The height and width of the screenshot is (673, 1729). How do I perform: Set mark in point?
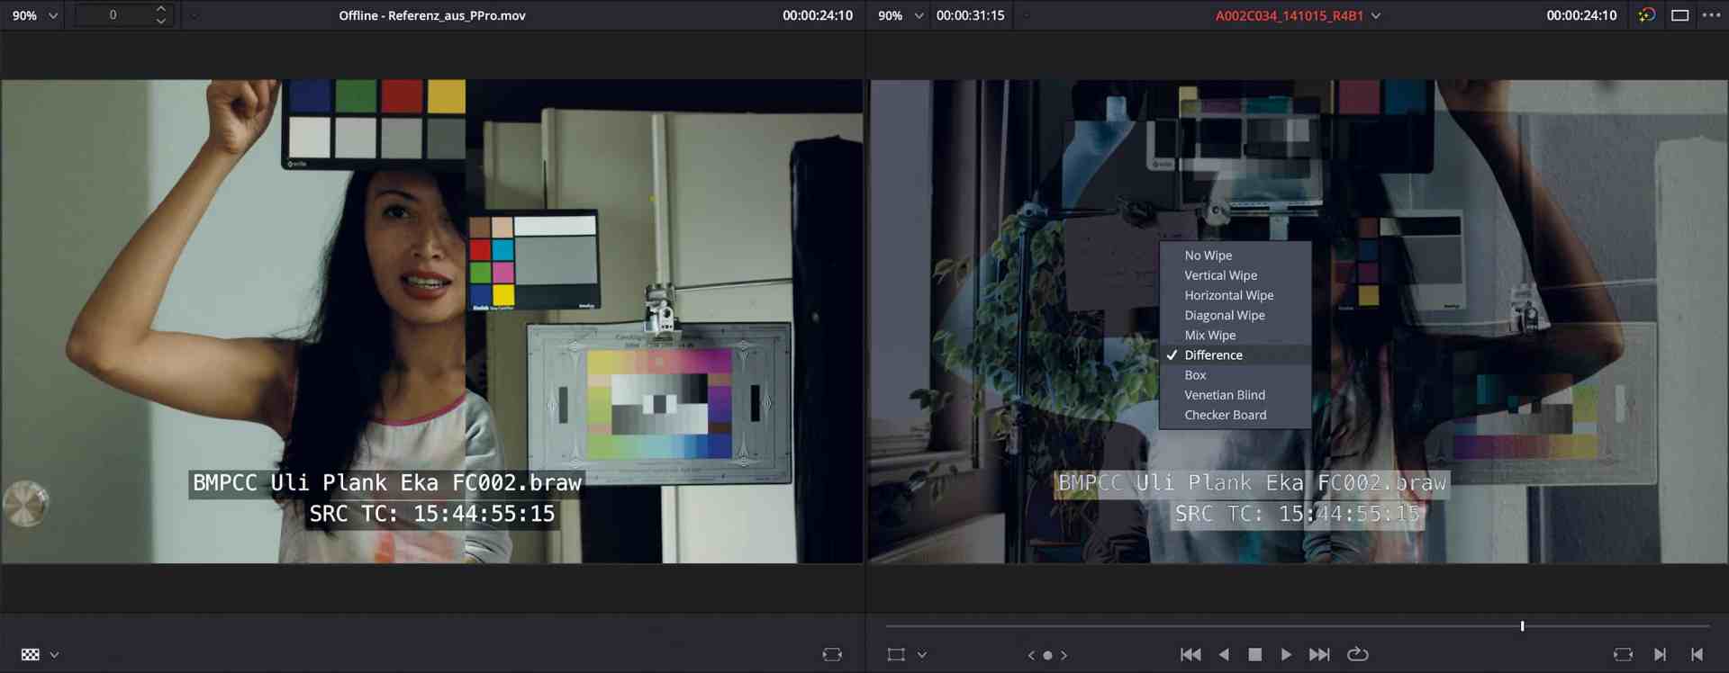1660,654
